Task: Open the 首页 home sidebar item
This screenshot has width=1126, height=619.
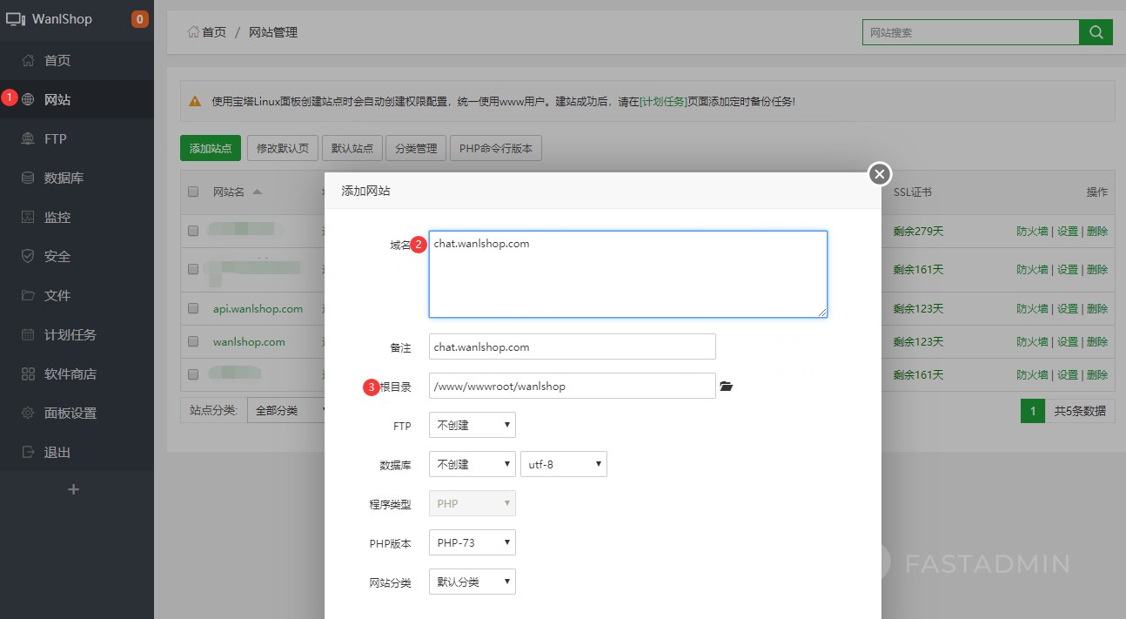Action: pos(77,61)
